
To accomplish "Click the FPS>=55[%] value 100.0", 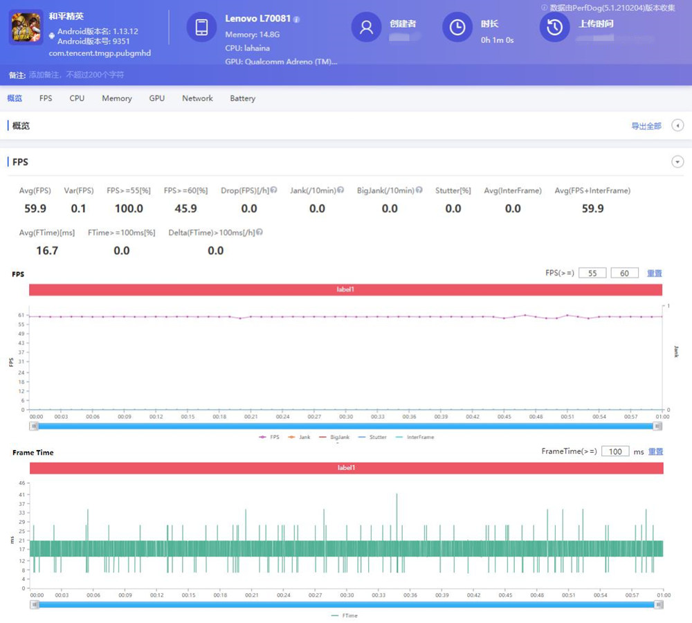I will tap(129, 208).
